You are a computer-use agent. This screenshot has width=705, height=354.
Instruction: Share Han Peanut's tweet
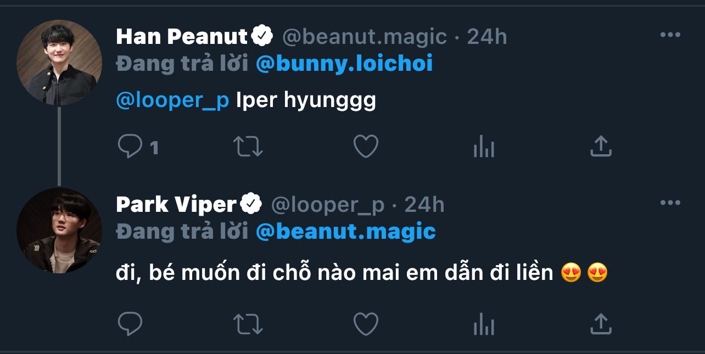[x=601, y=147]
